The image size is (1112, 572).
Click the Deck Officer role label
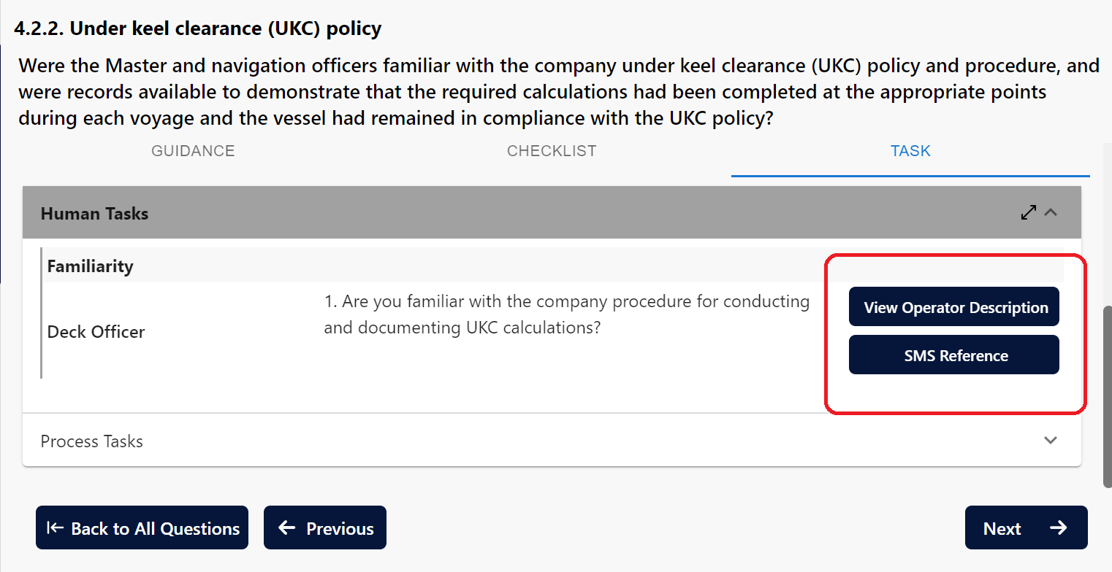[96, 332]
